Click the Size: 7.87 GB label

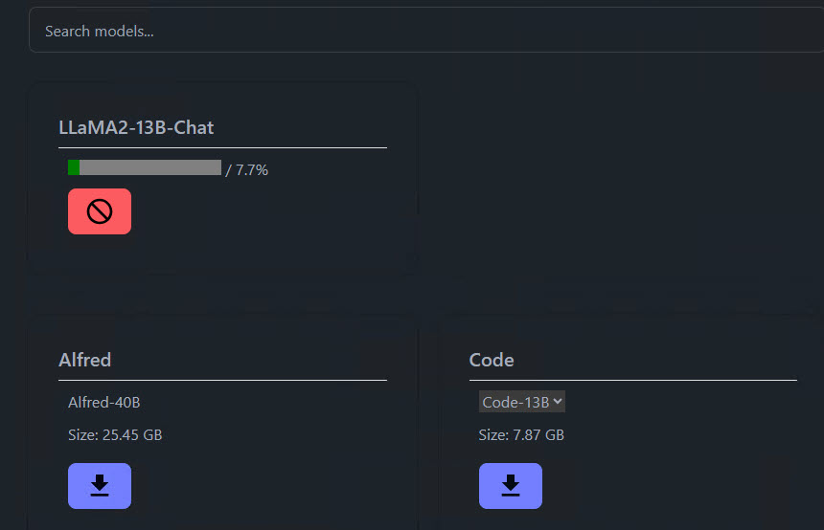(521, 435)
